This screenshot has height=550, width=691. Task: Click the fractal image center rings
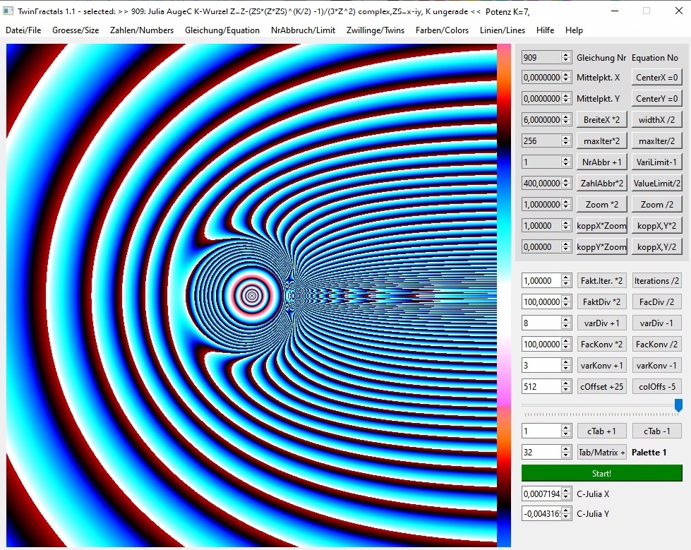pyautogui.click(x=252, y=296)
